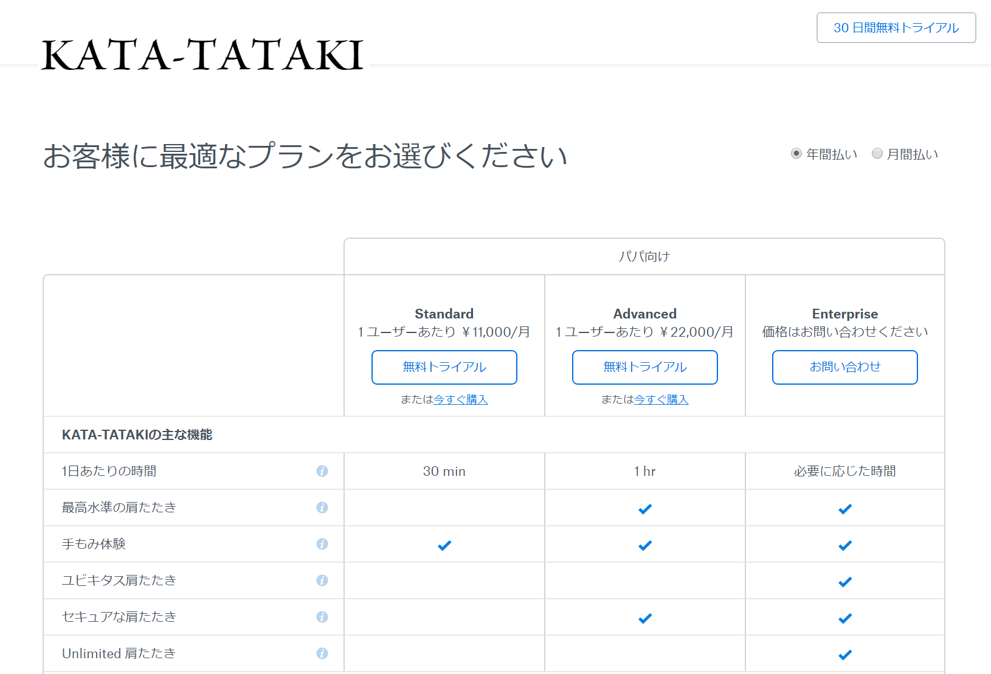This screenshot has height=674, width=991.
Task: Click the Advanced plan title
Action: 645,314
